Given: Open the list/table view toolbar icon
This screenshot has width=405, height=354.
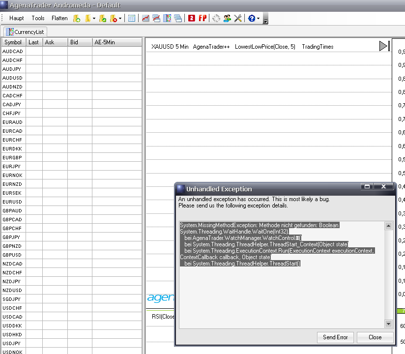Looking at the screenshot, I should pyautogui.click(x=132, y=18).
